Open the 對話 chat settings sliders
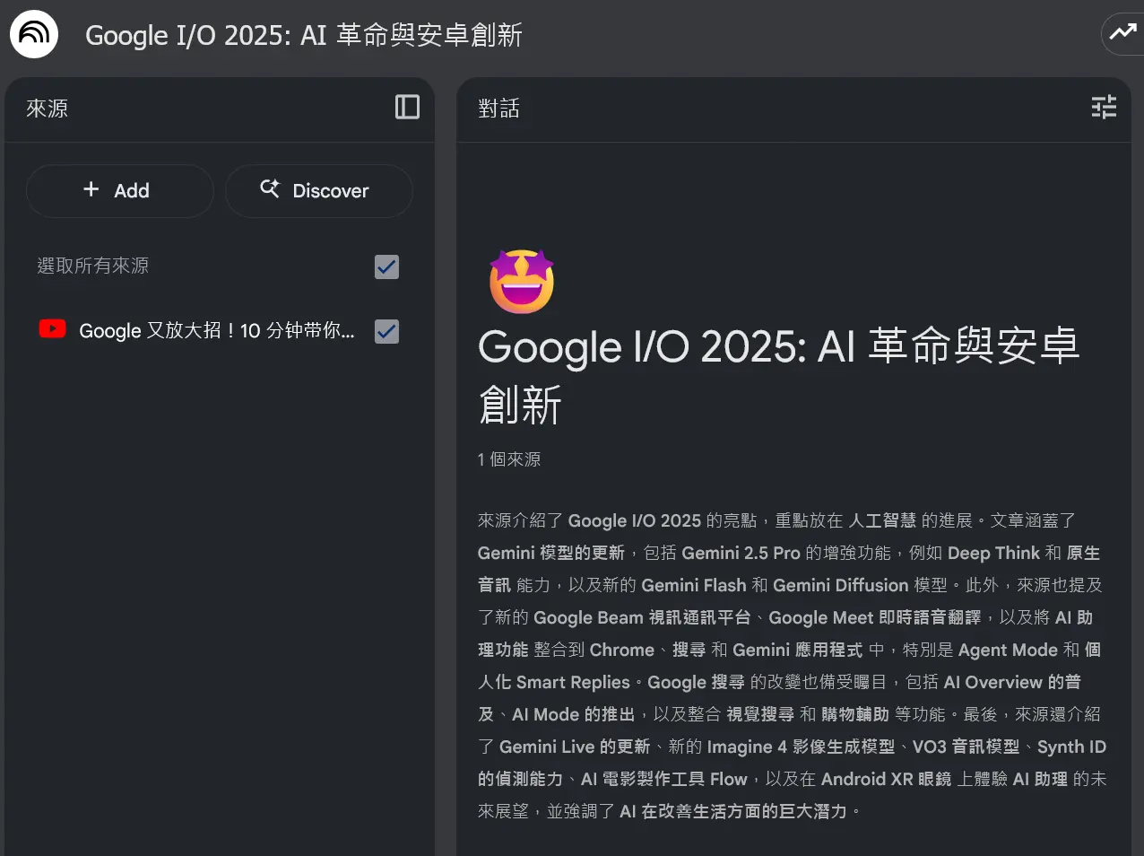Image resolution: width=1144 pixels, height=856 pixels. coord(1104,108)
